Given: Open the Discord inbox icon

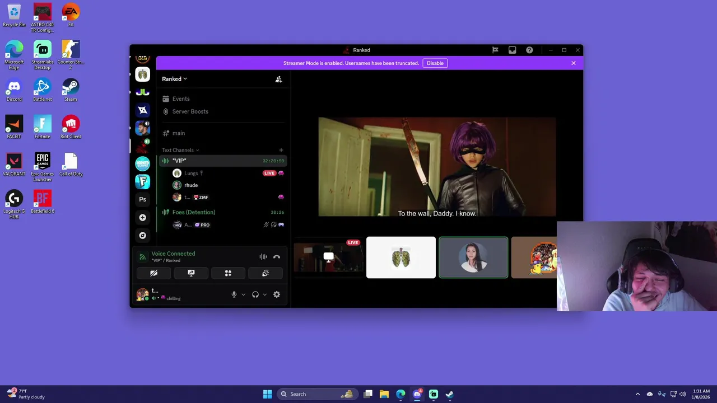Looking at the screenshot, I should 512,50.
